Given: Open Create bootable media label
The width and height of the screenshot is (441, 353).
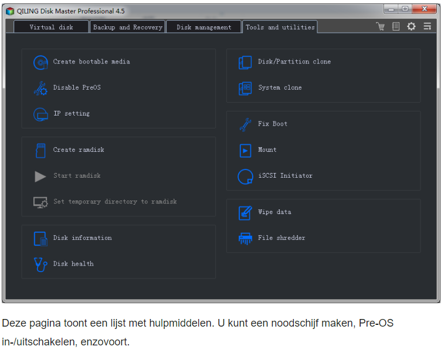Looking at the screenshot, I should 91,62.
